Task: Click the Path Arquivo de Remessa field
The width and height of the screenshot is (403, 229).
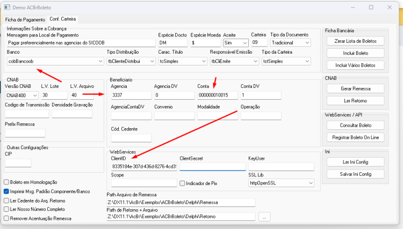Action: (x=181, y=202)
